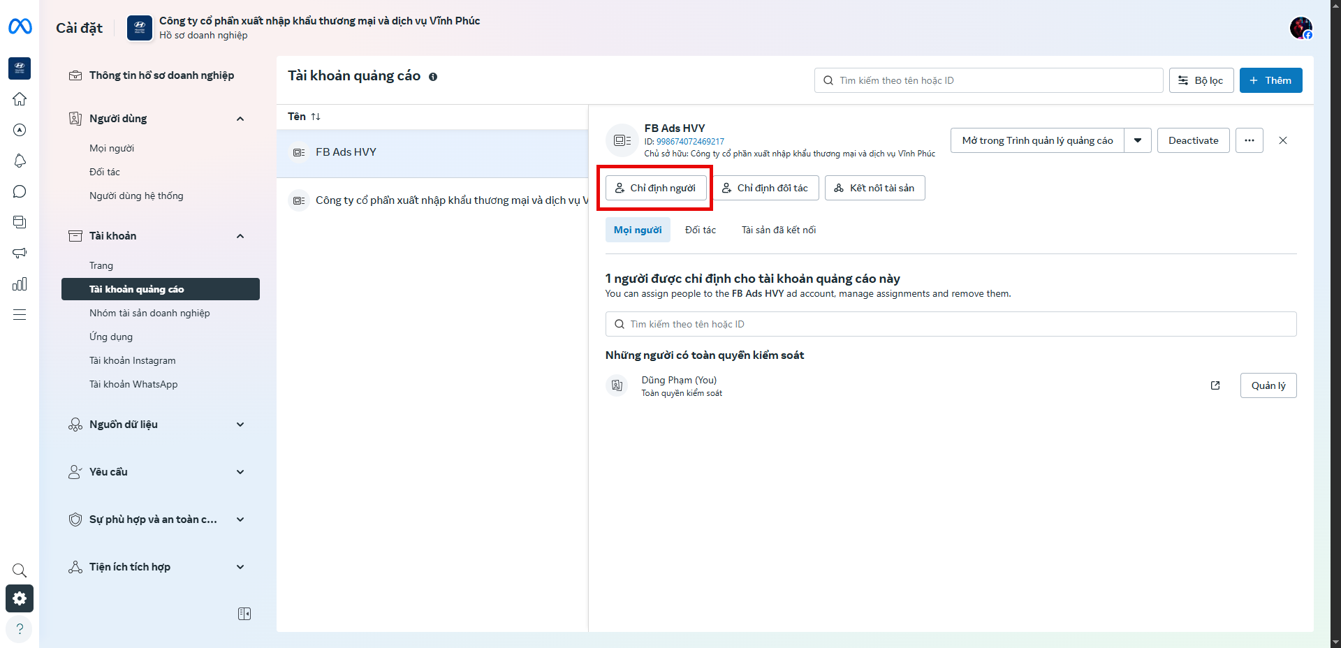Expand the Nguồn dữ liệu section
The image size is (1341, 648).
(x=240, y=425)
